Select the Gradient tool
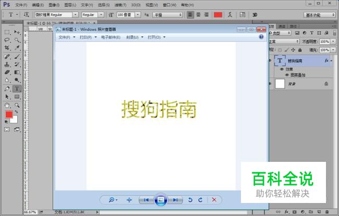This screenshot has width=339, height=216. 17,72
